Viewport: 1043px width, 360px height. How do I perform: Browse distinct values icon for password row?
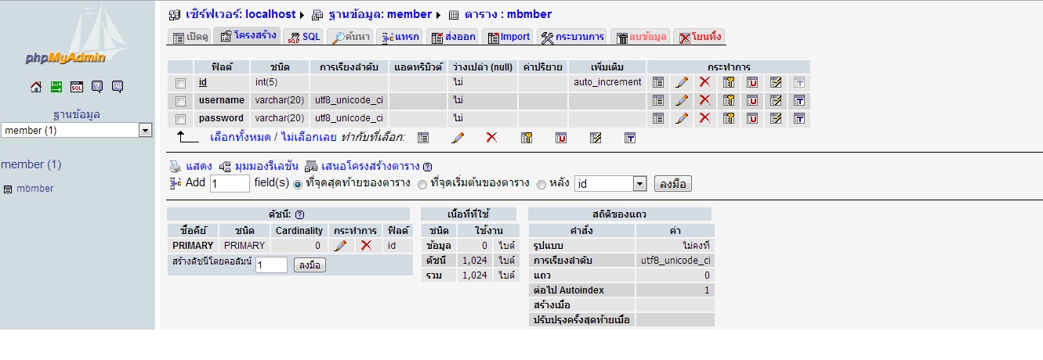[658, 118]
